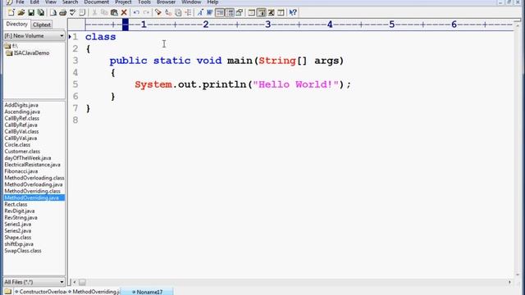The height and width of the screenshot is (295, 525).
Task: Click the Copy toolbar icon
Action: pyautogui.click(x=104, y=13)
